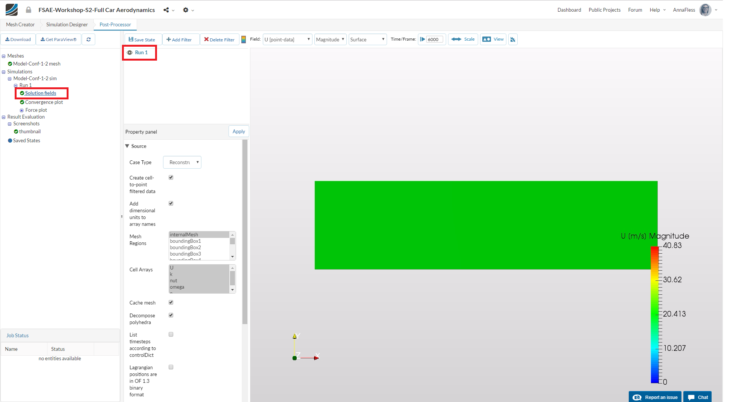The width and height of the screenshot is (753, 402).
Task: Click the Save State button
Action: [x=143, y=40]
